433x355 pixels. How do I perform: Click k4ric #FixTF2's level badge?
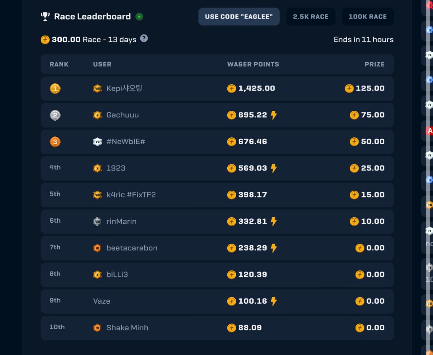coord(97,195)
